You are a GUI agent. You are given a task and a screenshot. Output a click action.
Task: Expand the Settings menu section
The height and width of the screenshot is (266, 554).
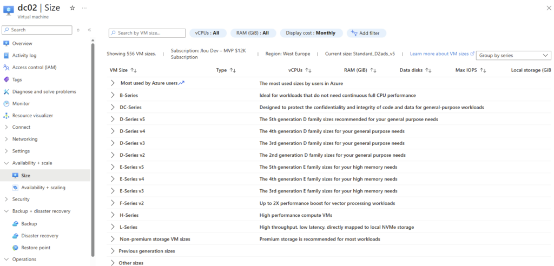pyautogui.click(x=6, y=151)
